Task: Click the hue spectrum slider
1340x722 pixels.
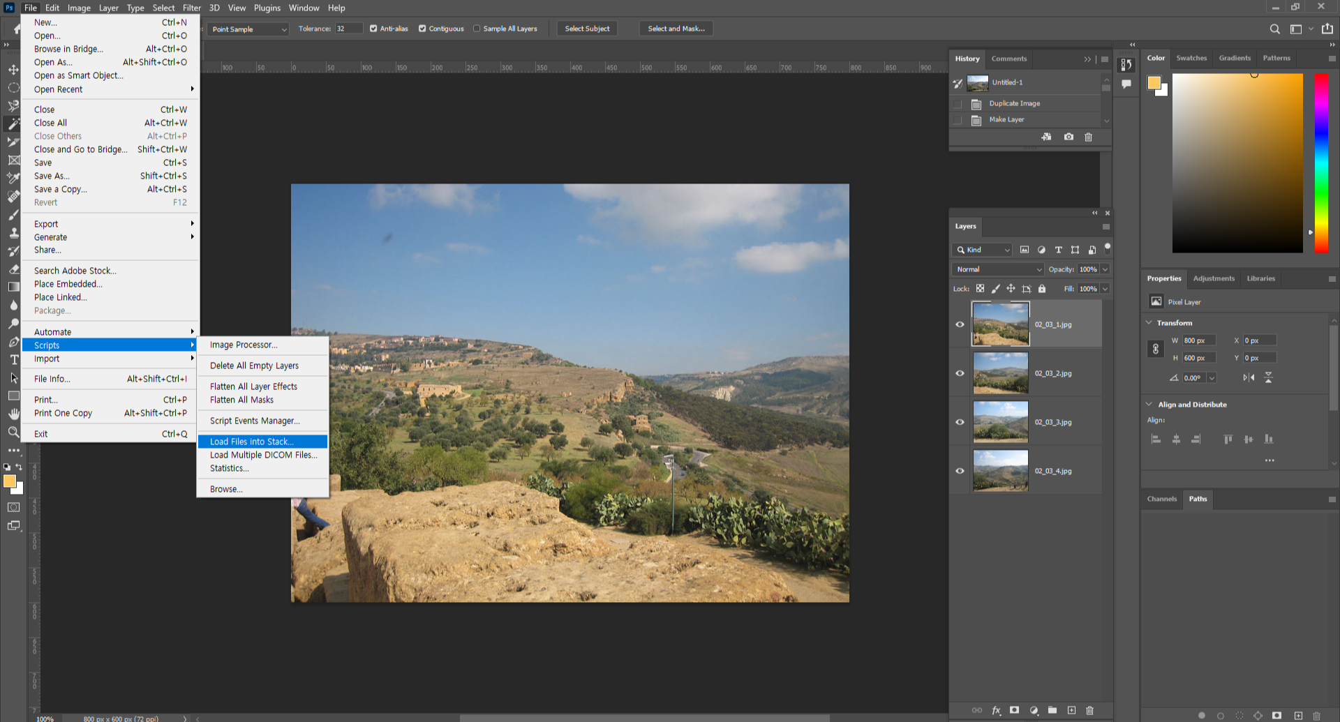Action: tap(1321, 163)
